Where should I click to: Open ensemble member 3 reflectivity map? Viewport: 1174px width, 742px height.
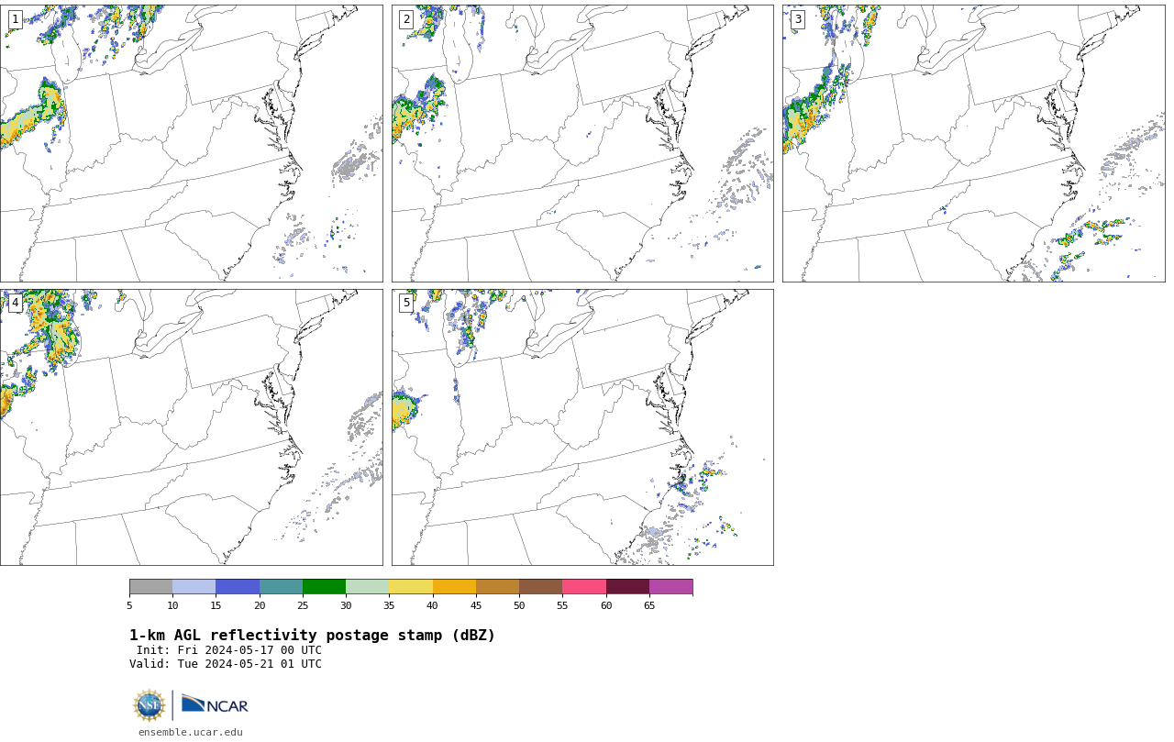pyautogui.click(x=973, y=143)
